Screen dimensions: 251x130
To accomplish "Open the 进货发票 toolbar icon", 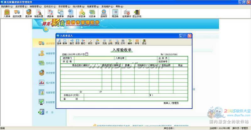I will [17, 13].
